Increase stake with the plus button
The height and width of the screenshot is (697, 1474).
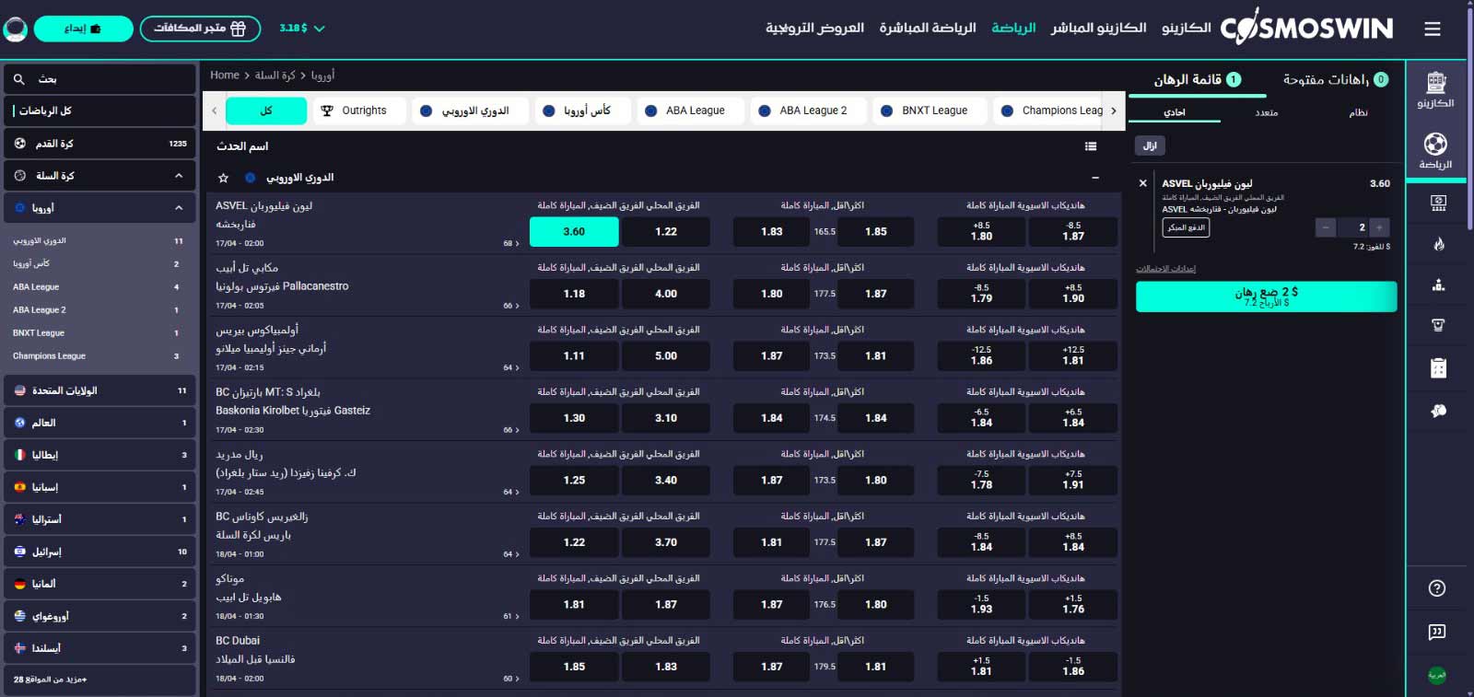point(1379,227)
